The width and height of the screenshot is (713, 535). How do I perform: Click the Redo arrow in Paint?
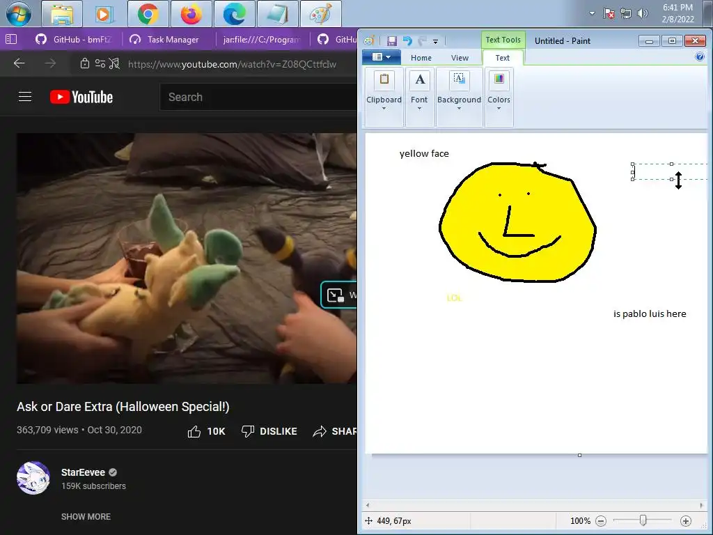click(x=422, y=41)
